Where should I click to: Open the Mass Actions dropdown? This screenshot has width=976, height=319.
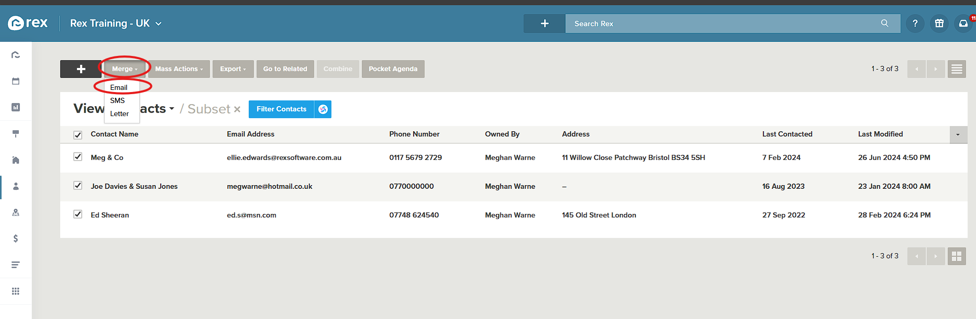coord(179,69)
